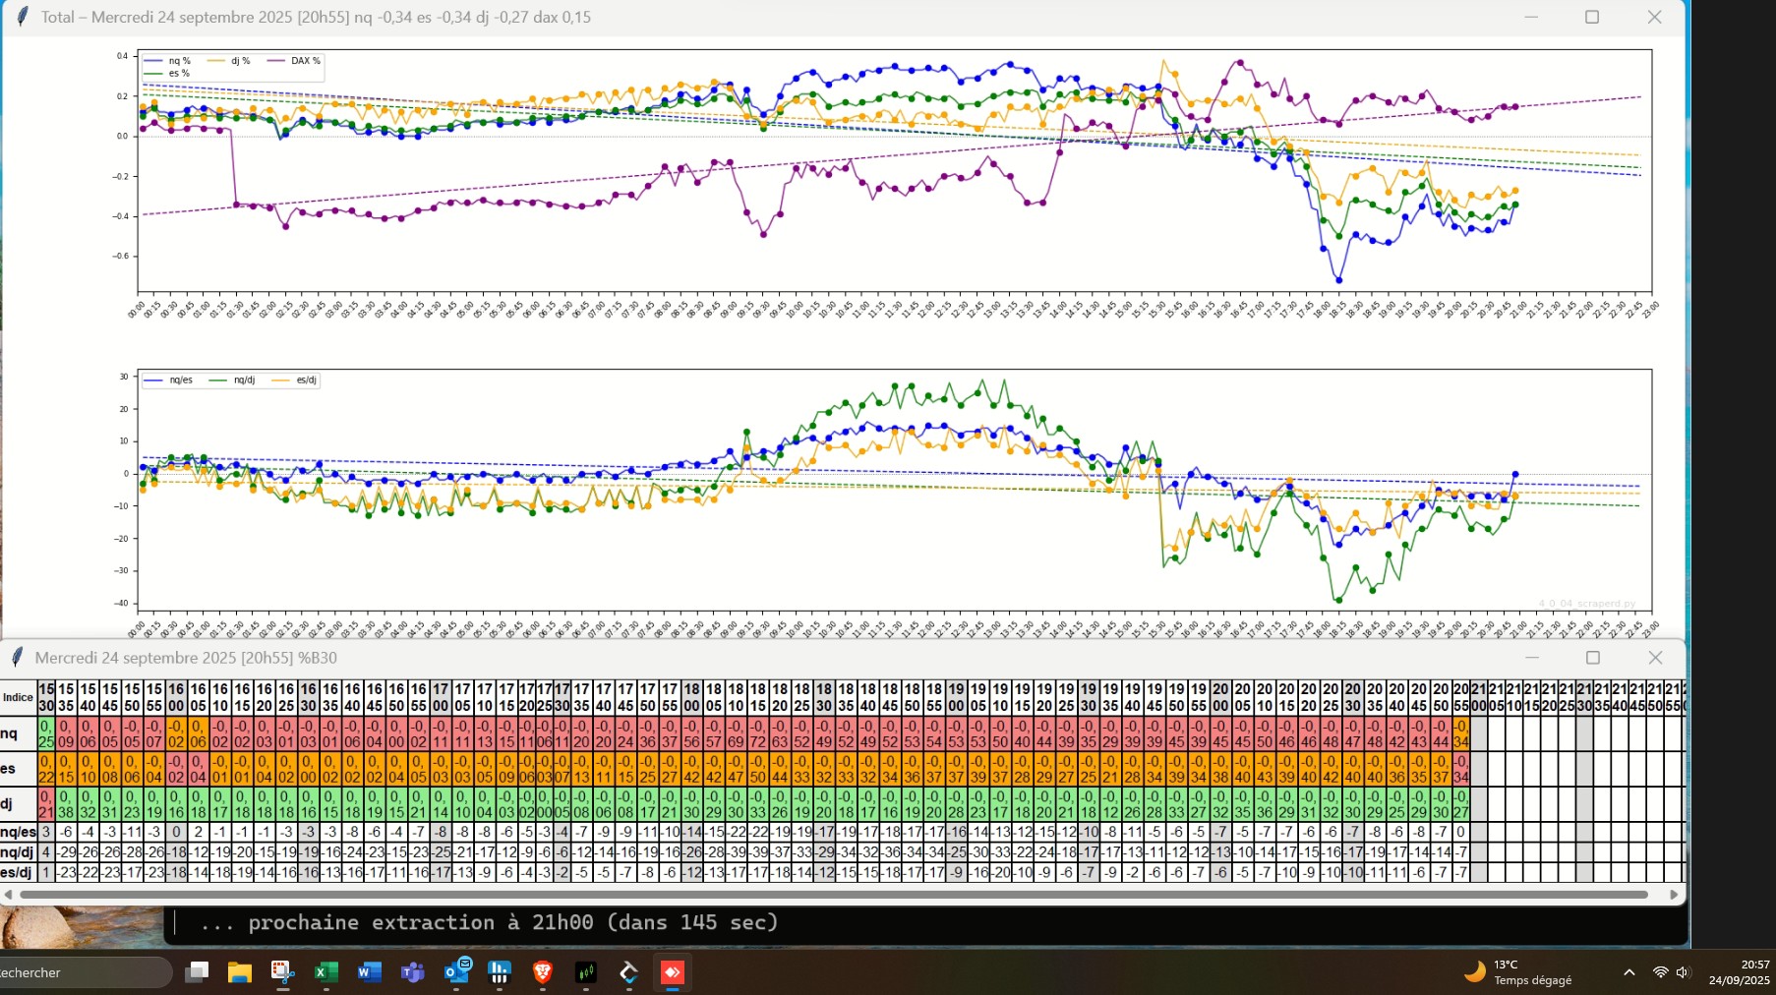Open the blue bars app icon on taskbar

[x=500, y=972]
